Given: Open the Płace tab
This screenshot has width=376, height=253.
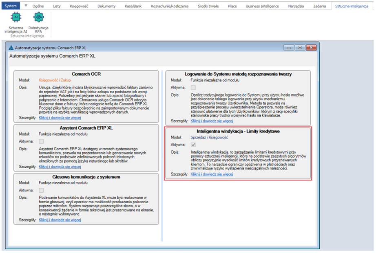Looking at the screenshot, I should point(232,6).
